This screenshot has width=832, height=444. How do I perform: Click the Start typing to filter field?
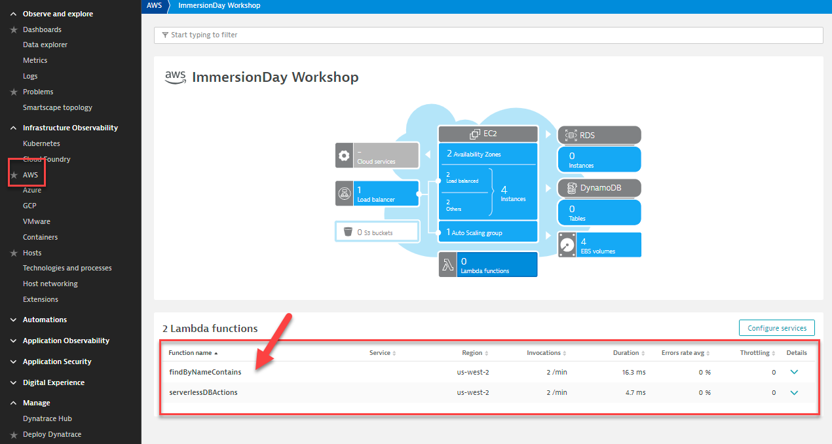488,35
